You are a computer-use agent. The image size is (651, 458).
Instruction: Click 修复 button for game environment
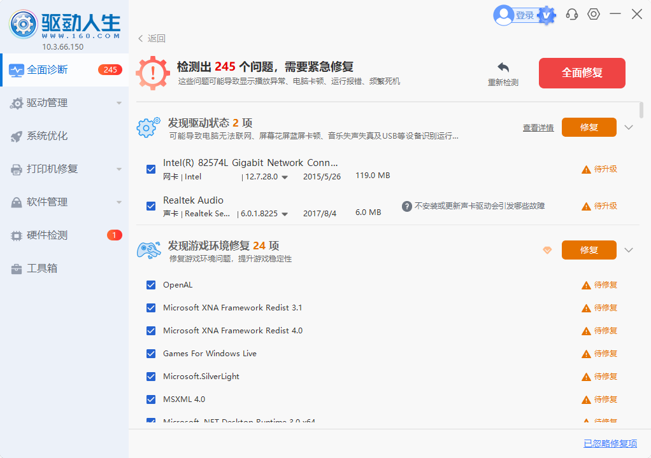pyautogui.click(x=589, y=250)
